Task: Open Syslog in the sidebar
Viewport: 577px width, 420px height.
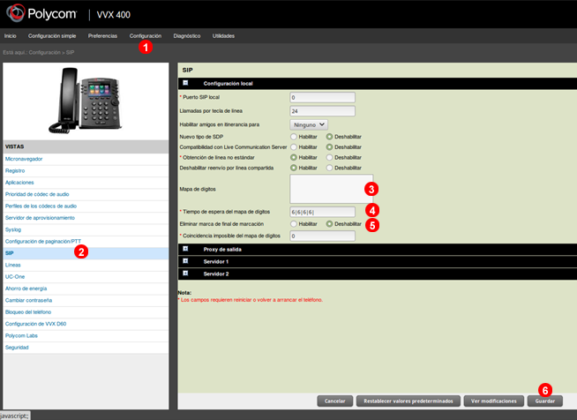Action: 86,229
